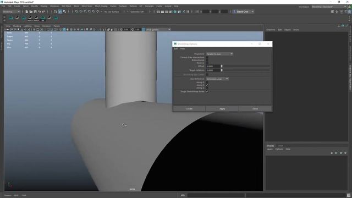Open the viewport Lighting menu
352x198 pixels.
click(x=28, y=26)
